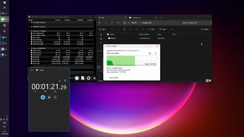Toggle the Details pane button

click(205, 29)
